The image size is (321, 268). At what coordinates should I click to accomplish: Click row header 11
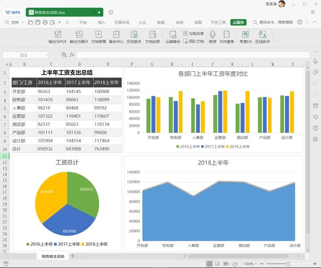5,156
